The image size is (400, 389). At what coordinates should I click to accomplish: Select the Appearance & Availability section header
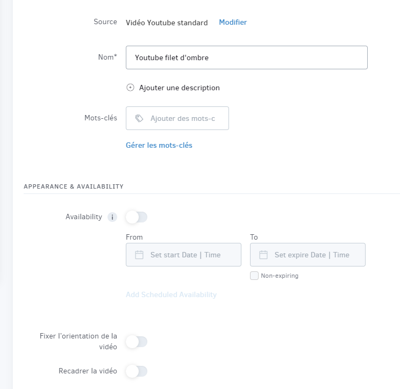(74, 186)
